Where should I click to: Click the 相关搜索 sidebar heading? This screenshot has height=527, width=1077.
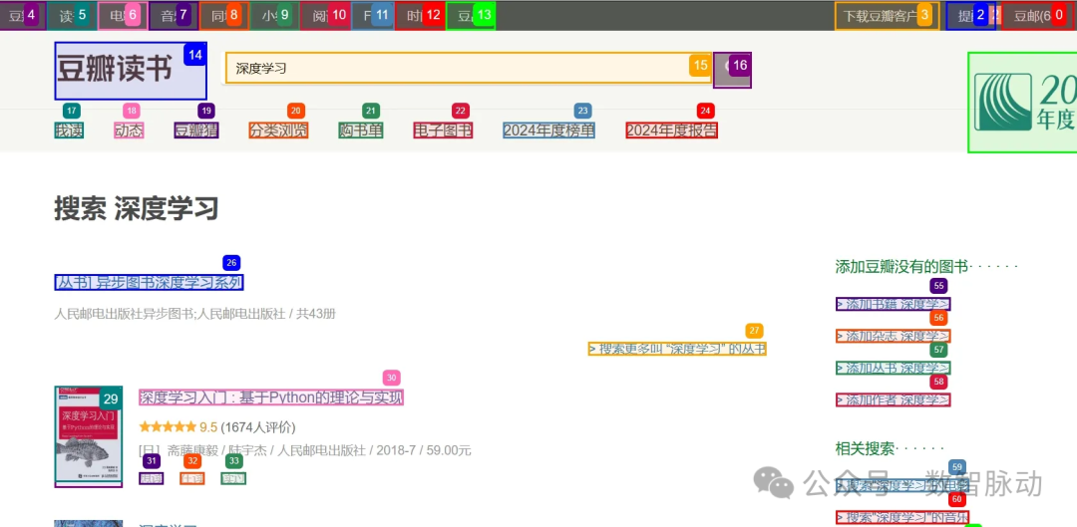(x=865, y=448)
